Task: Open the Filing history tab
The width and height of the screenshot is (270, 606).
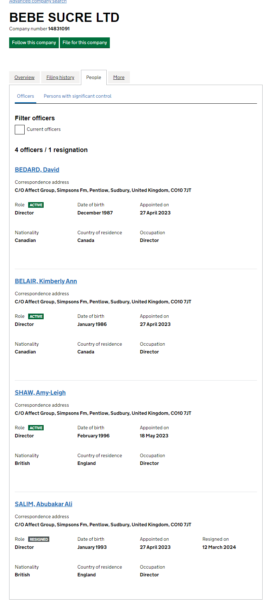Action: (60, 78)
